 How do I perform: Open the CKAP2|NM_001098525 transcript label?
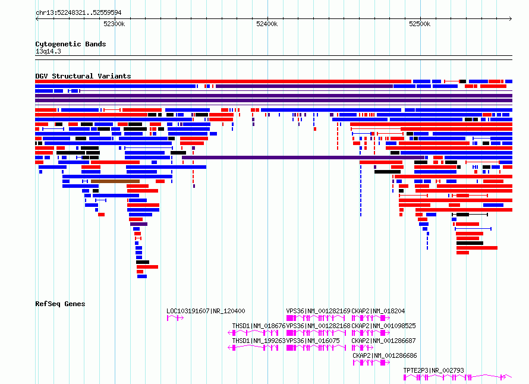[383, 326]
